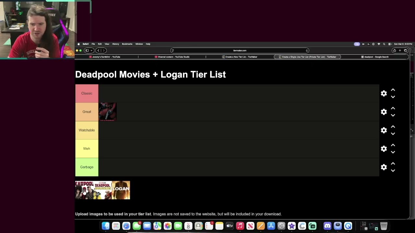Move Watchable tier row down

point(393,134)
